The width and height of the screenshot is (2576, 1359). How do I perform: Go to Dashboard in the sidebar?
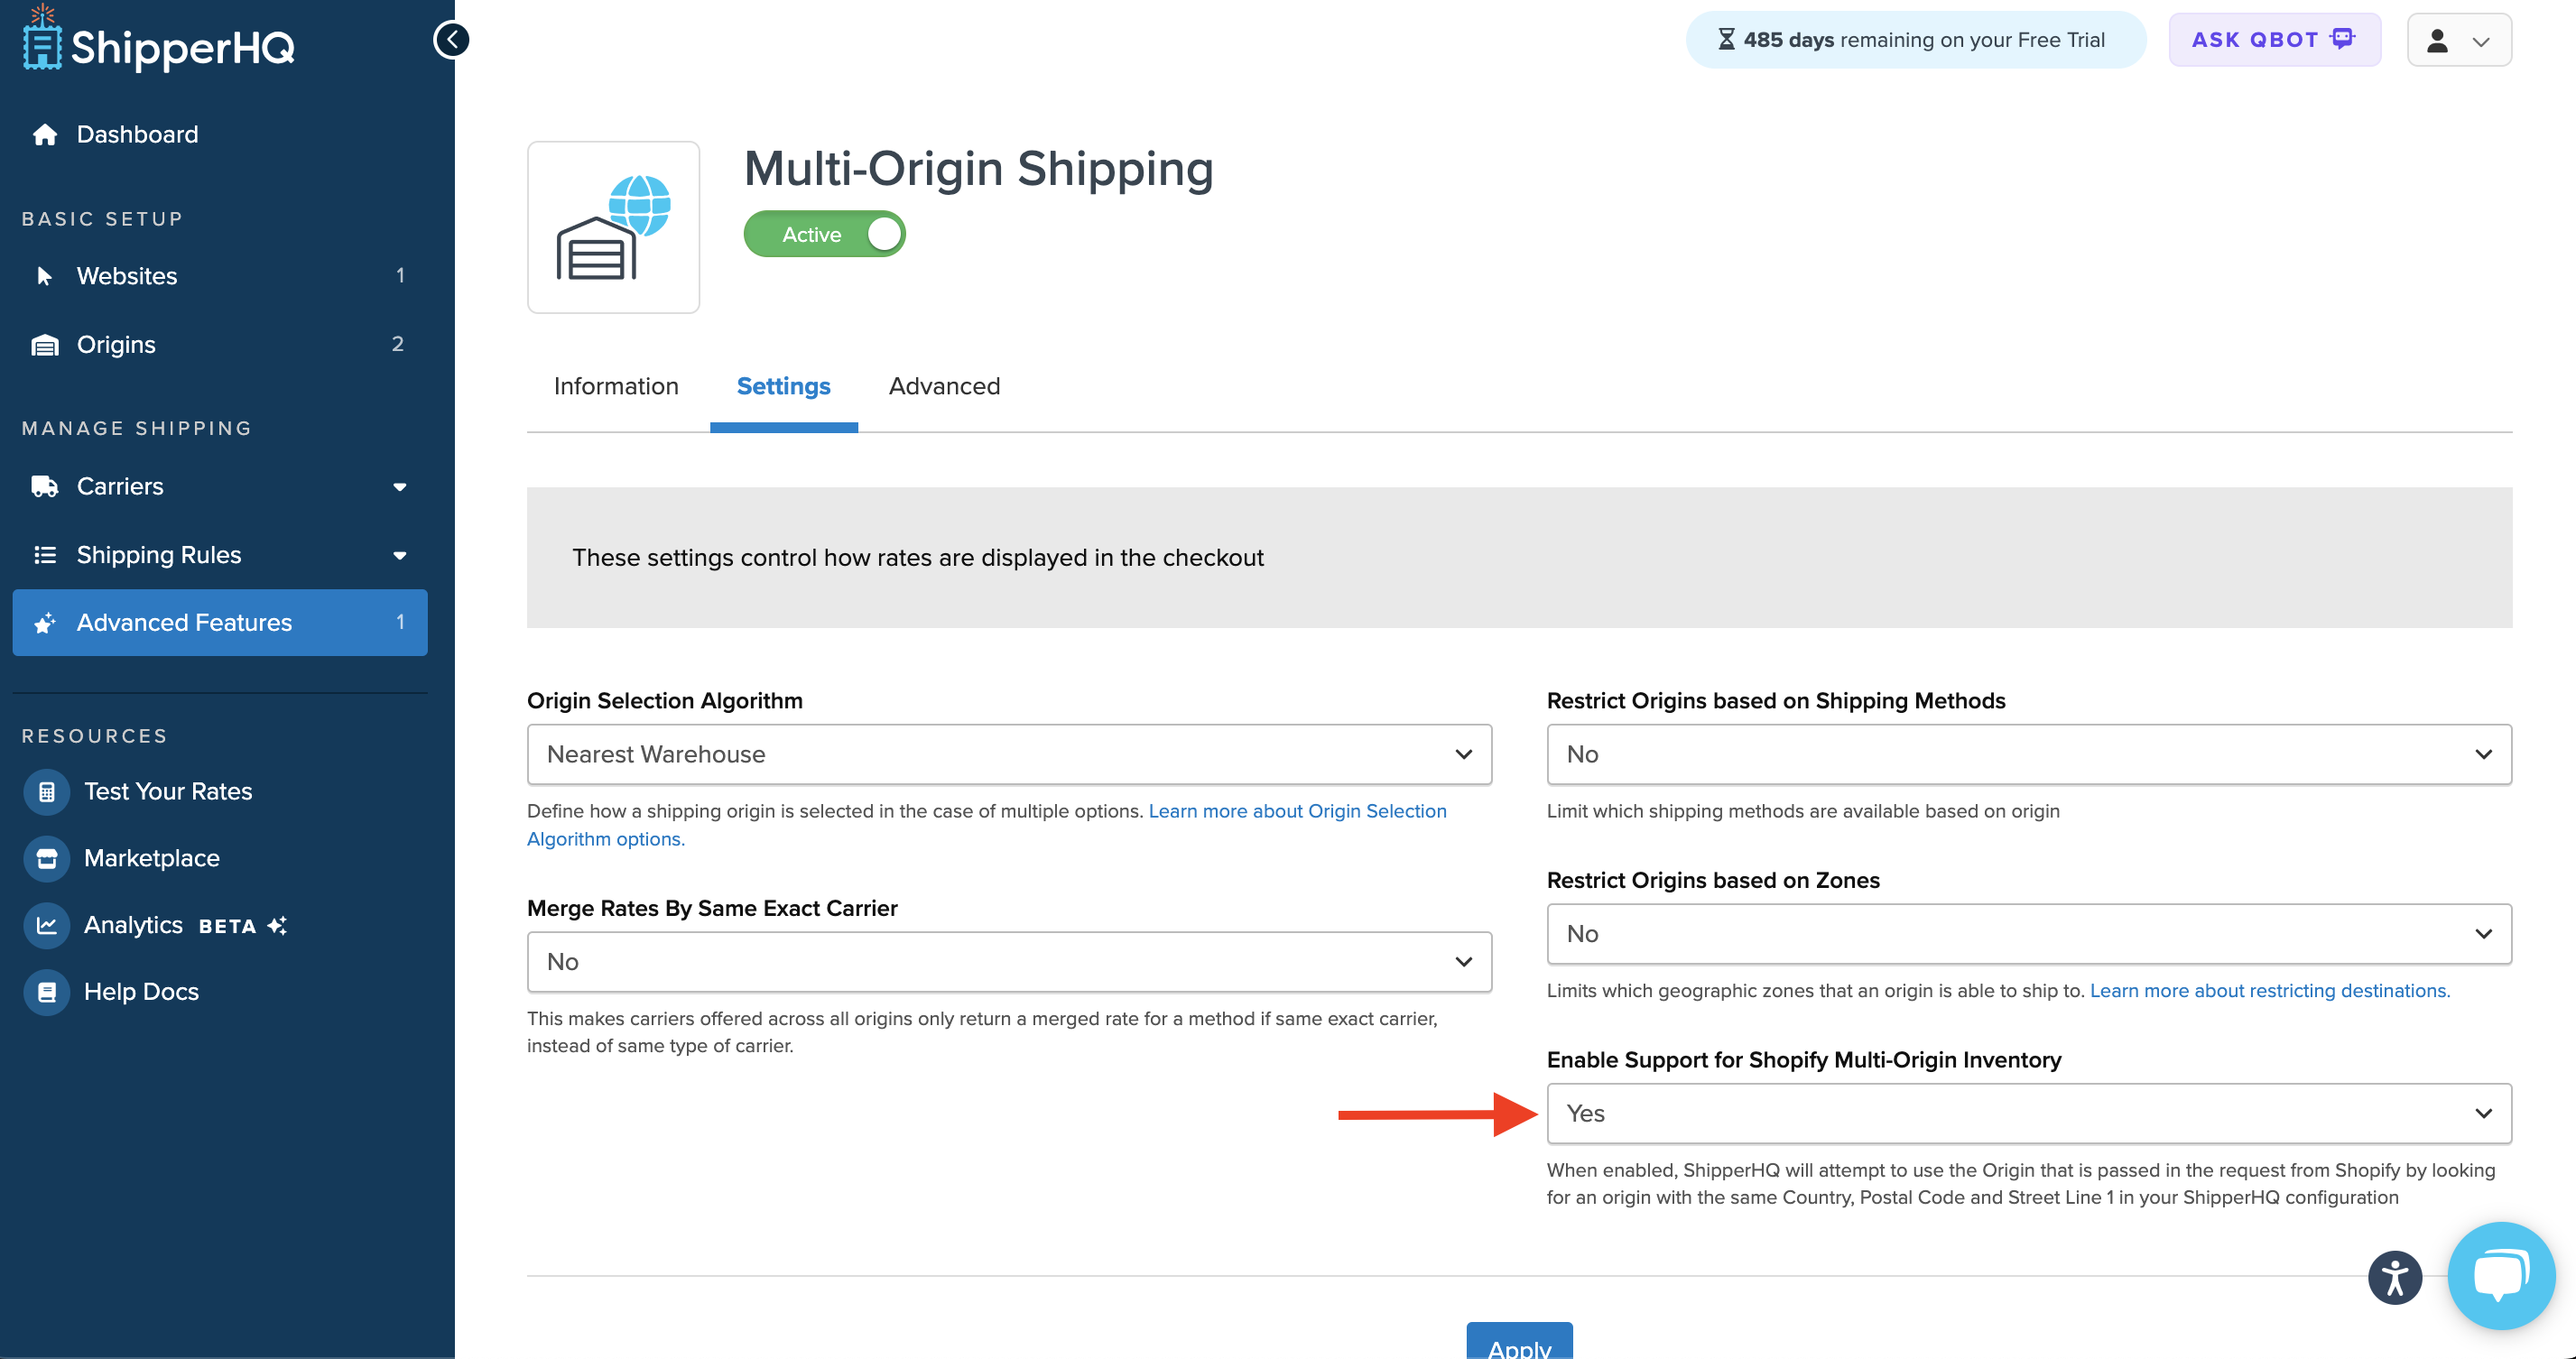coord(137,134)
